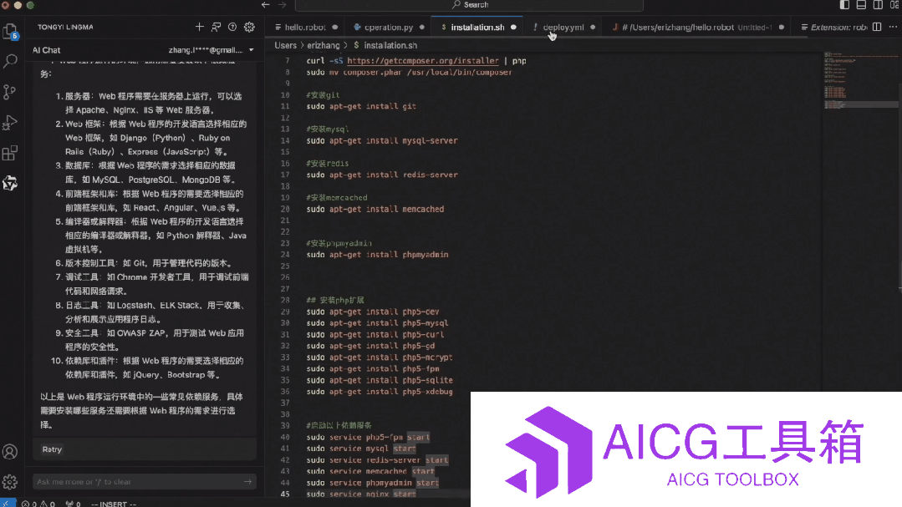Screen dimensions: 902x507
Task: Open the Untitled-1 hello.robot tab
Action: coord(697,27)
